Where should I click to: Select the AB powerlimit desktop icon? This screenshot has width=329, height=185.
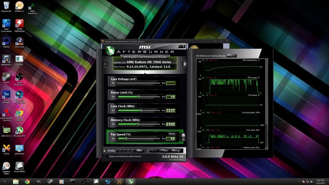(19, 131)
